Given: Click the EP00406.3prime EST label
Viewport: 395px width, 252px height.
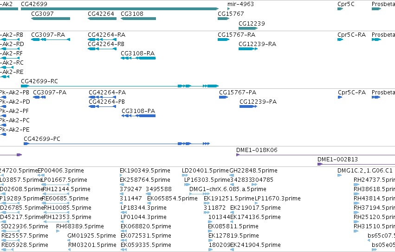Looking at the screenshot, I should tap(61, 171).
